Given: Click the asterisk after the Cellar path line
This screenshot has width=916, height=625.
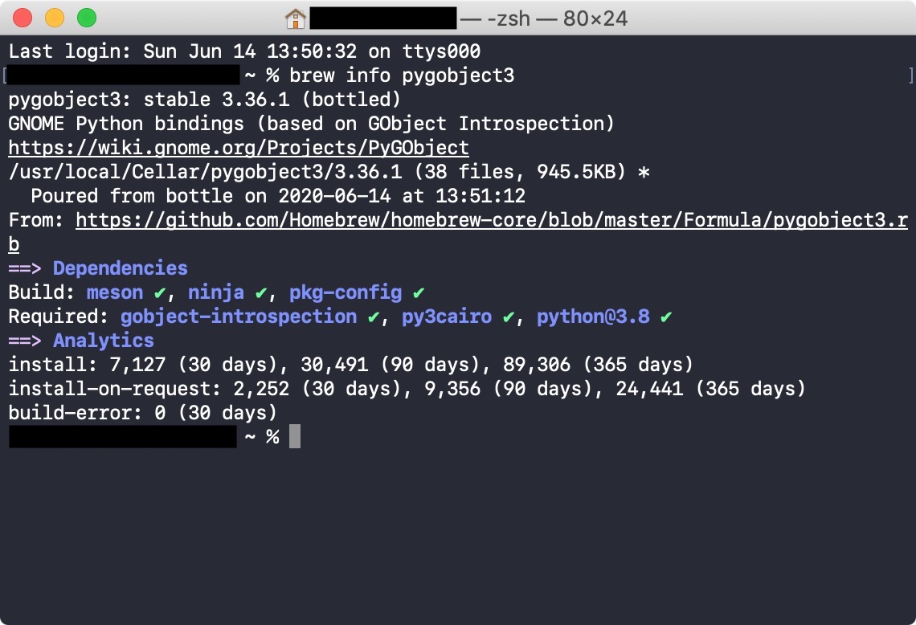Looking at the screenshot, I should click(x=645, y=172).
